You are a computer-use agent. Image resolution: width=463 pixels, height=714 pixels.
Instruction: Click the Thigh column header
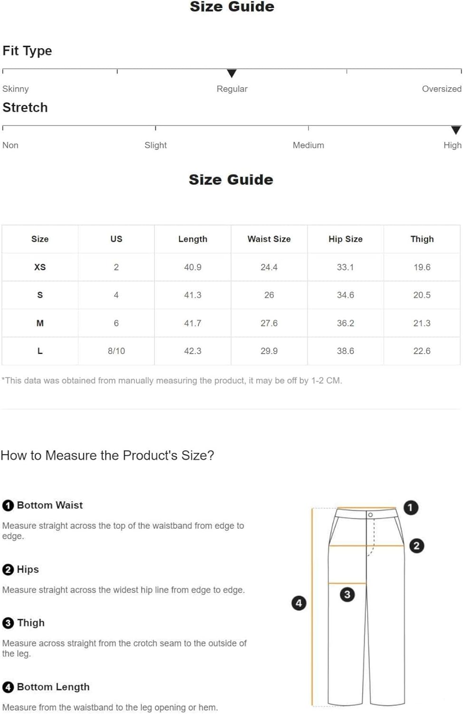click(x=422, y=239)
